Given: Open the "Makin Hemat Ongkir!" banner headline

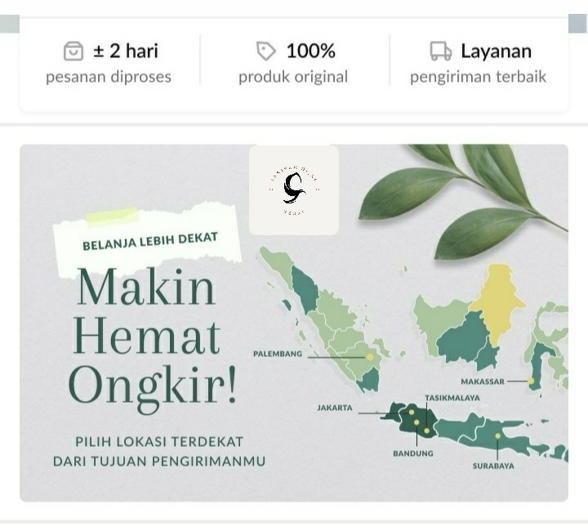Looking at the screenshot, I should click(152, 339).
